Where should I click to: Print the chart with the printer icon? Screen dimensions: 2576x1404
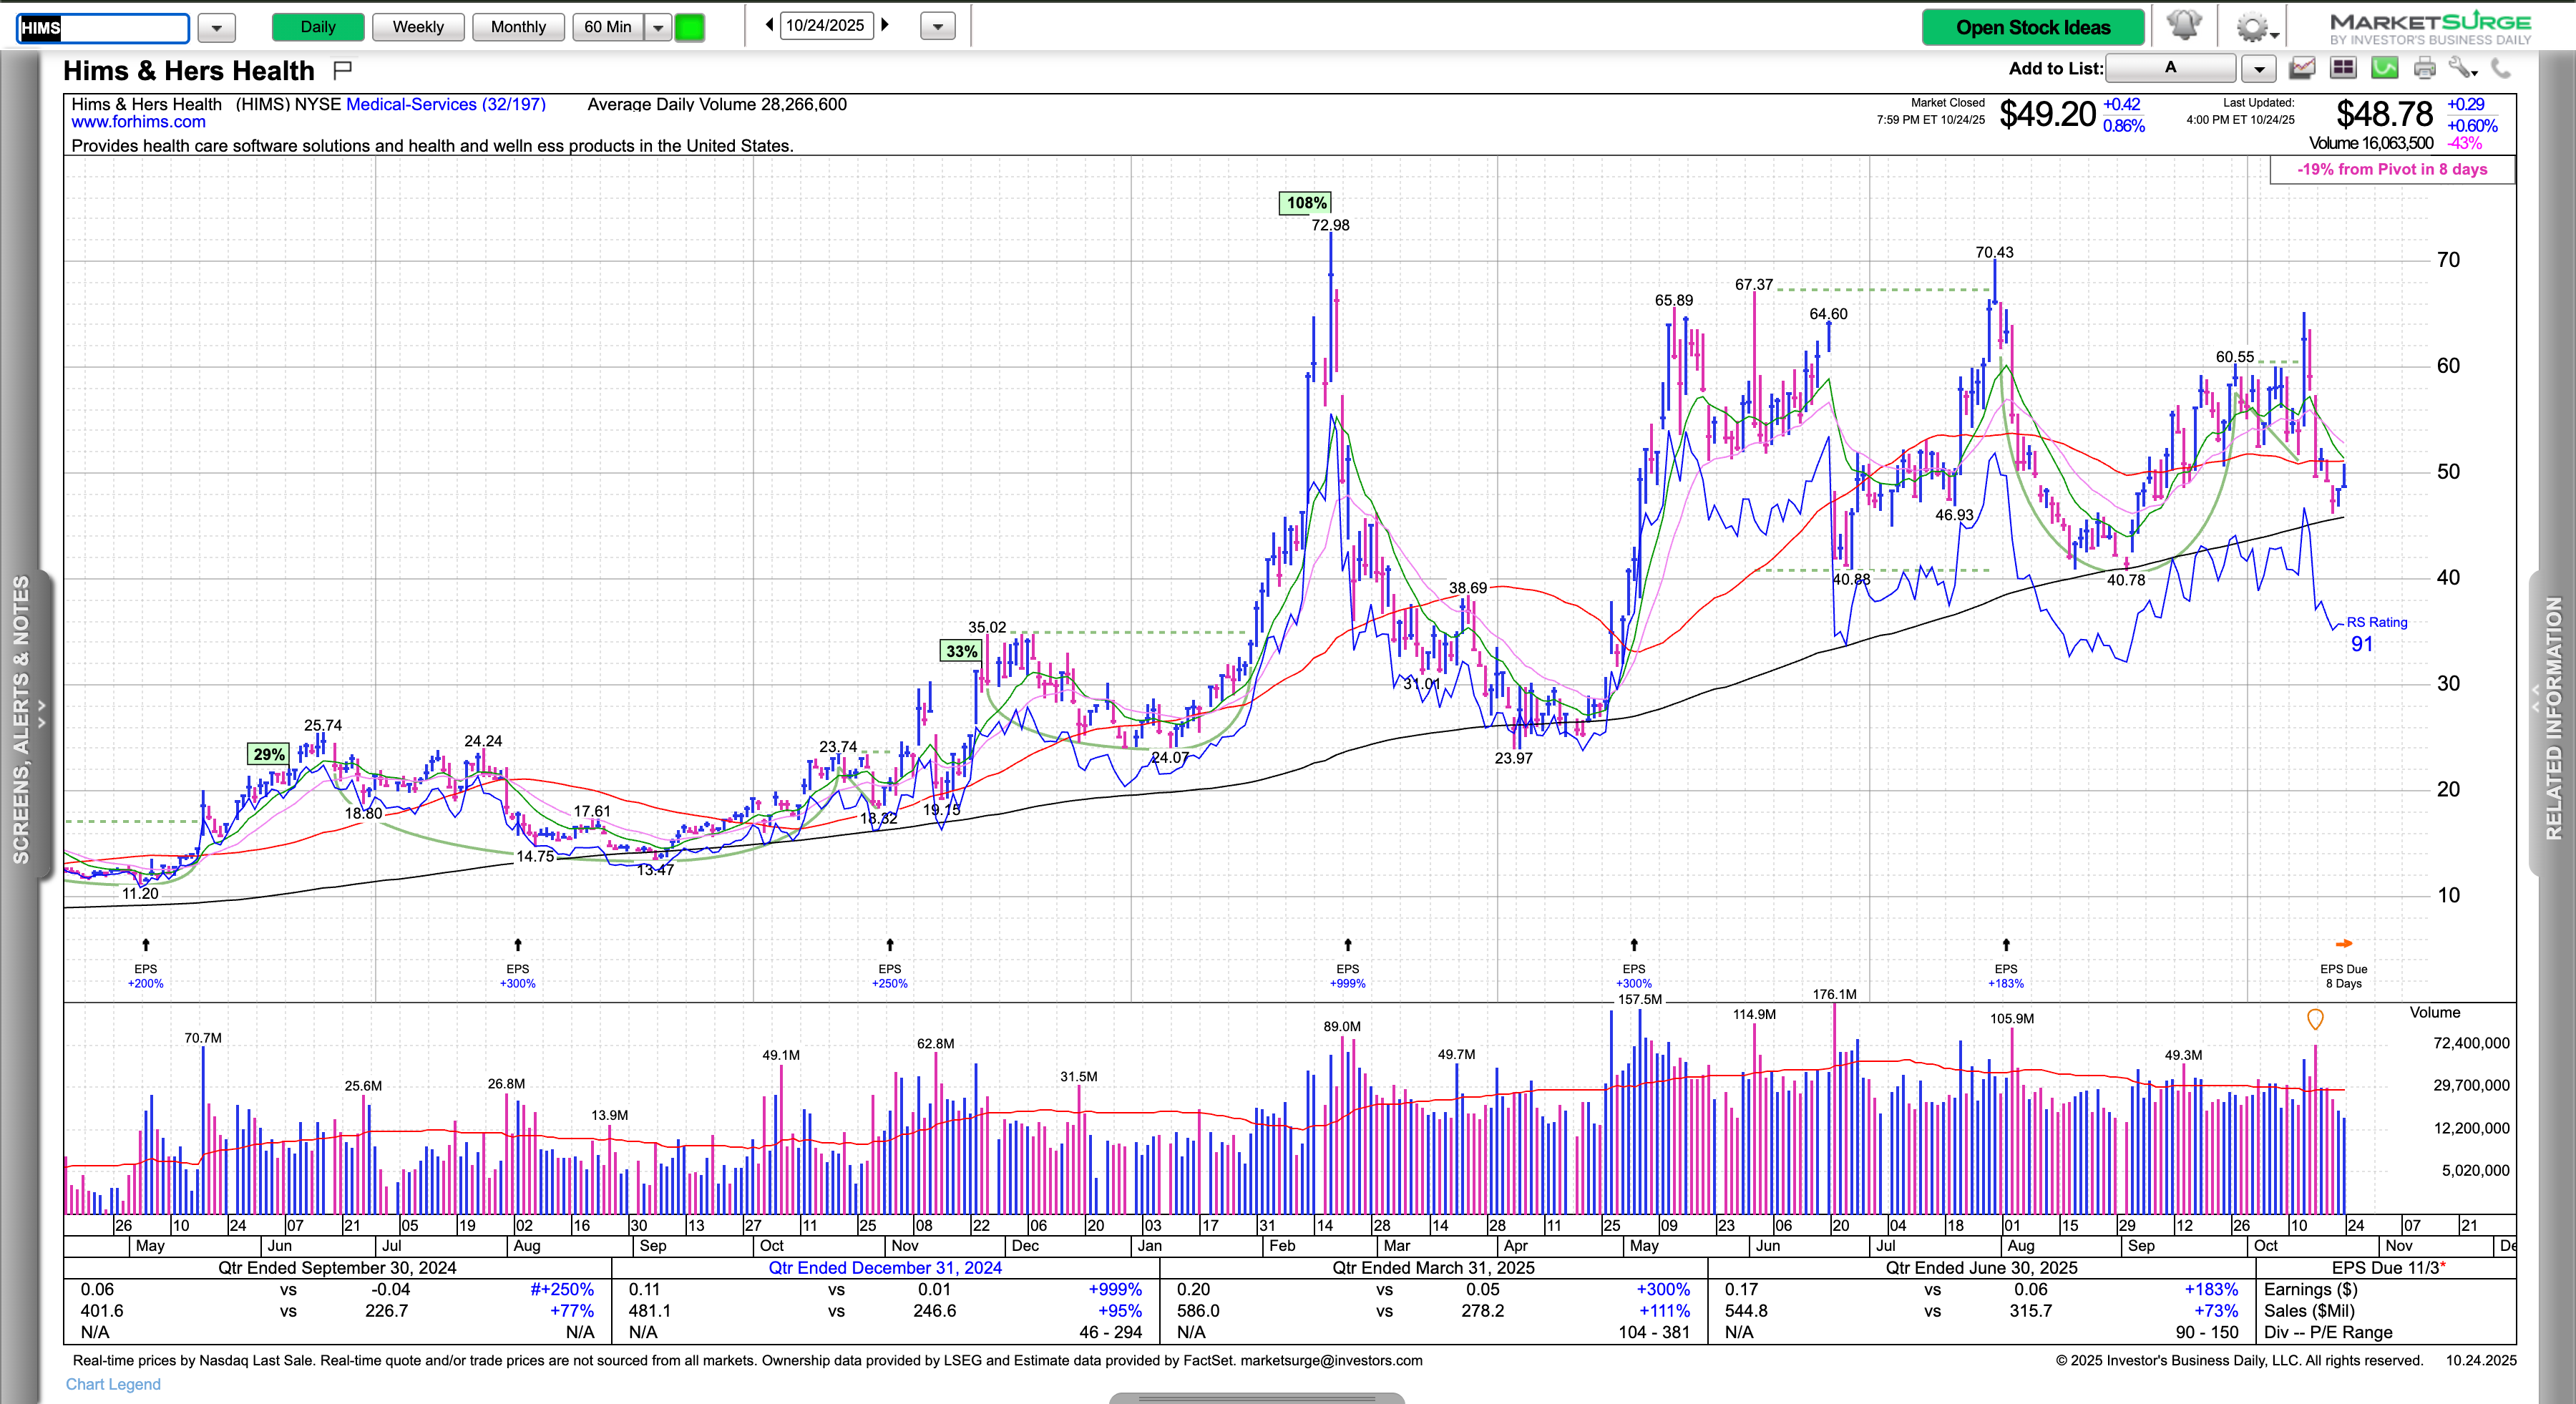(2425, 68)
